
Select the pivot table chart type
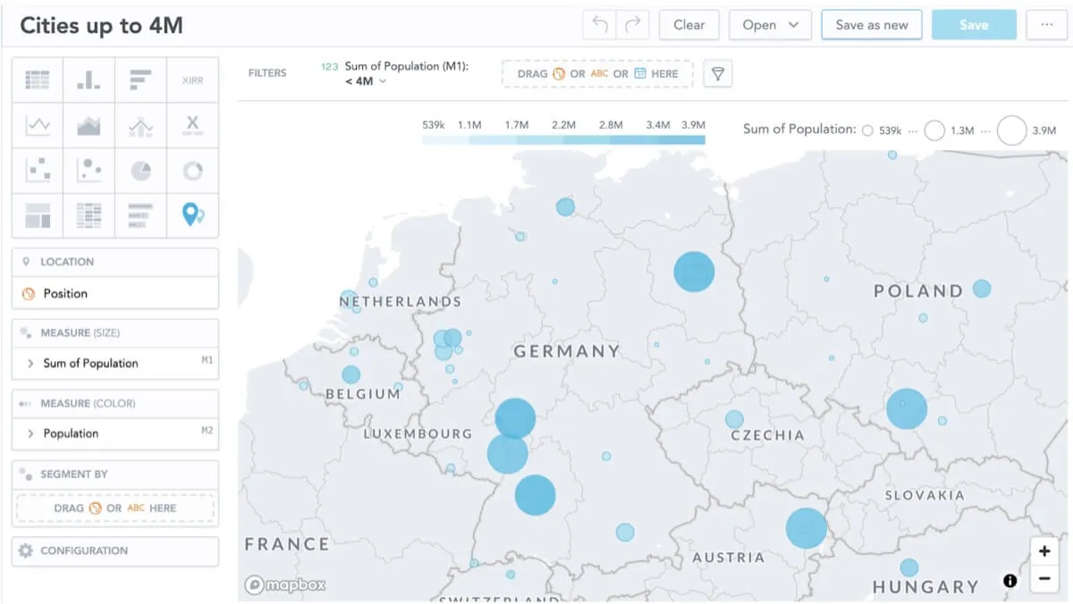point(89,214)
